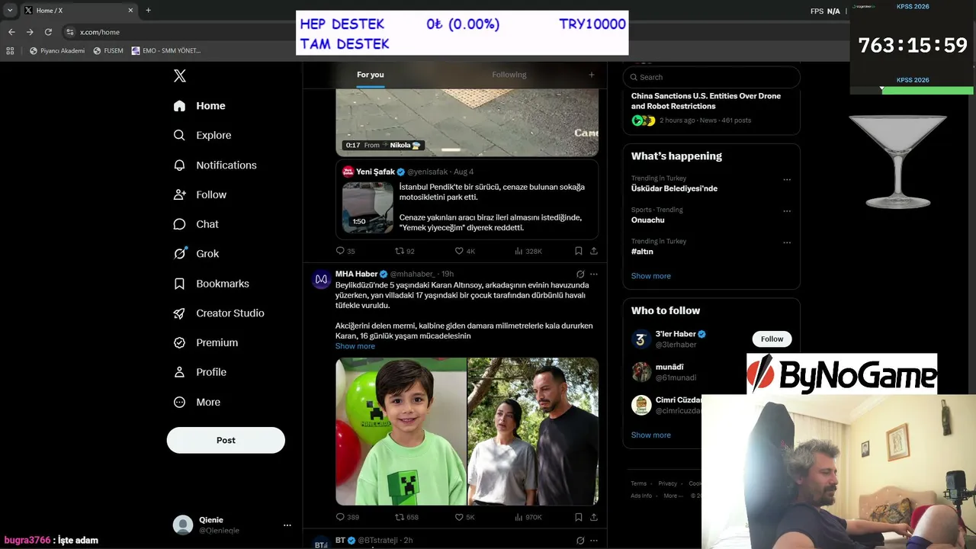
Task: Click the x.com/home address bar
Action: point(100,32)
